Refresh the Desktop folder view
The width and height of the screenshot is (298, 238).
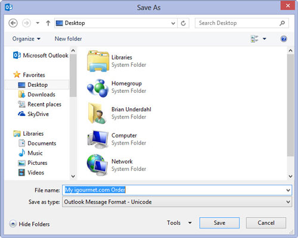(x=183, y=23)
